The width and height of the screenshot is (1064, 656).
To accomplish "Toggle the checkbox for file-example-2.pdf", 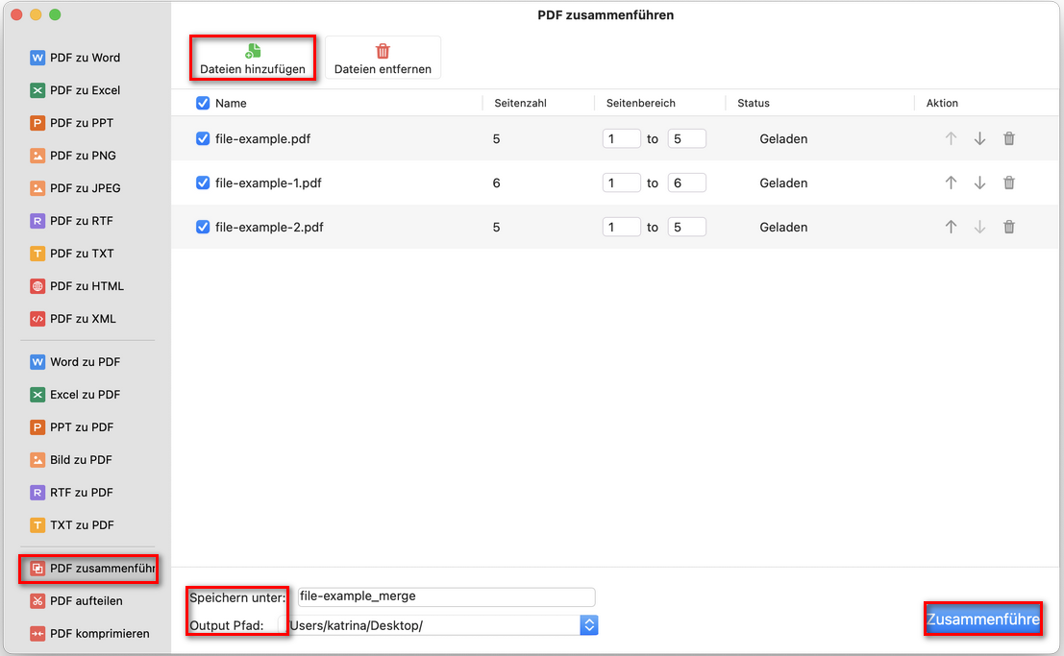I will [202, 227].
